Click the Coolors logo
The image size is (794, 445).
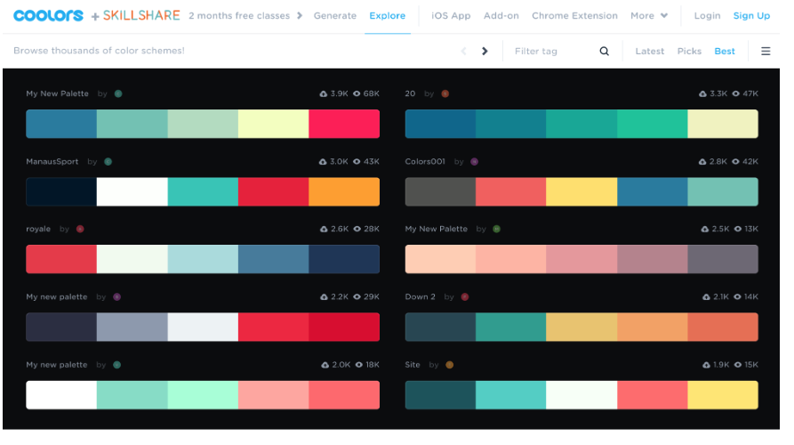(x=48, y=16)
